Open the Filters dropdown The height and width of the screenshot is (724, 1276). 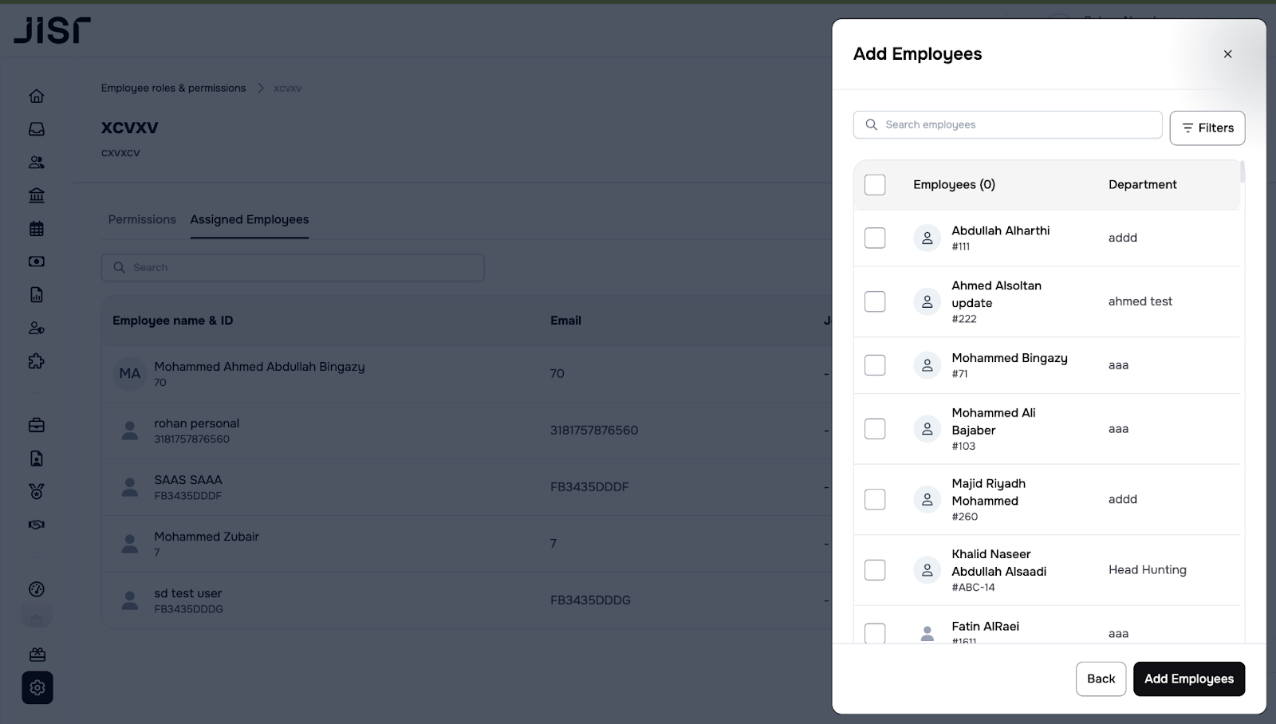point(1207,128)
